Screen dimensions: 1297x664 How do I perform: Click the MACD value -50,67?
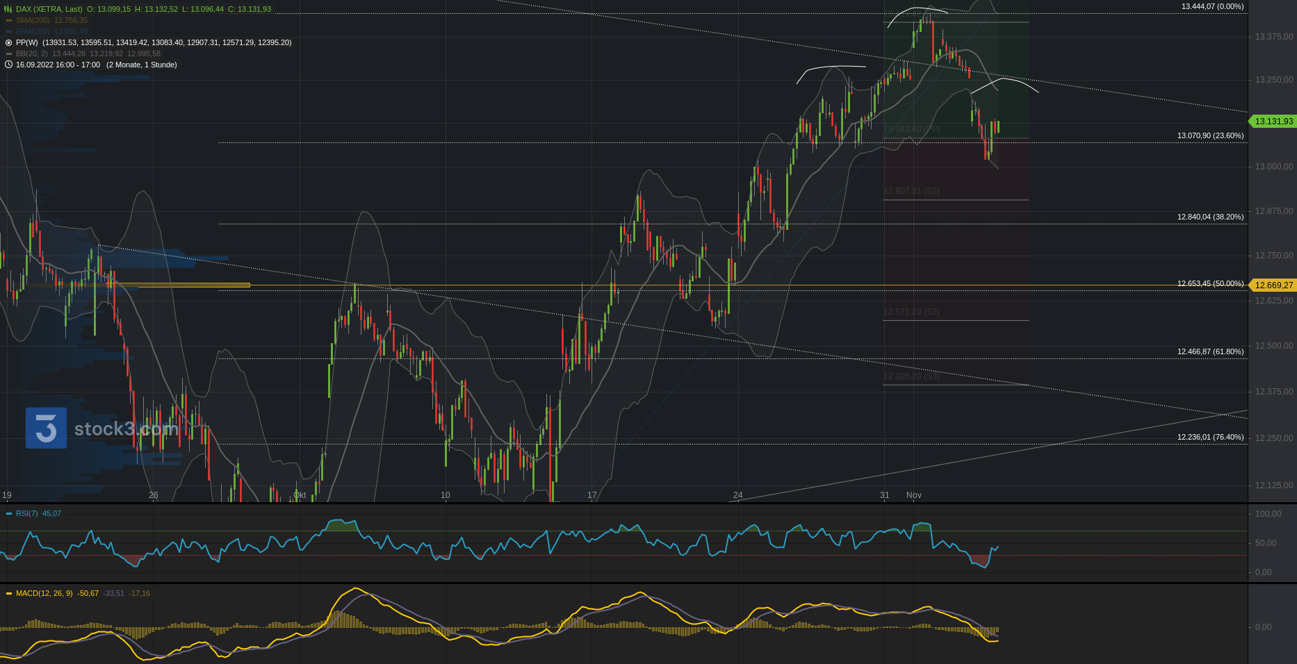[88, 593]
